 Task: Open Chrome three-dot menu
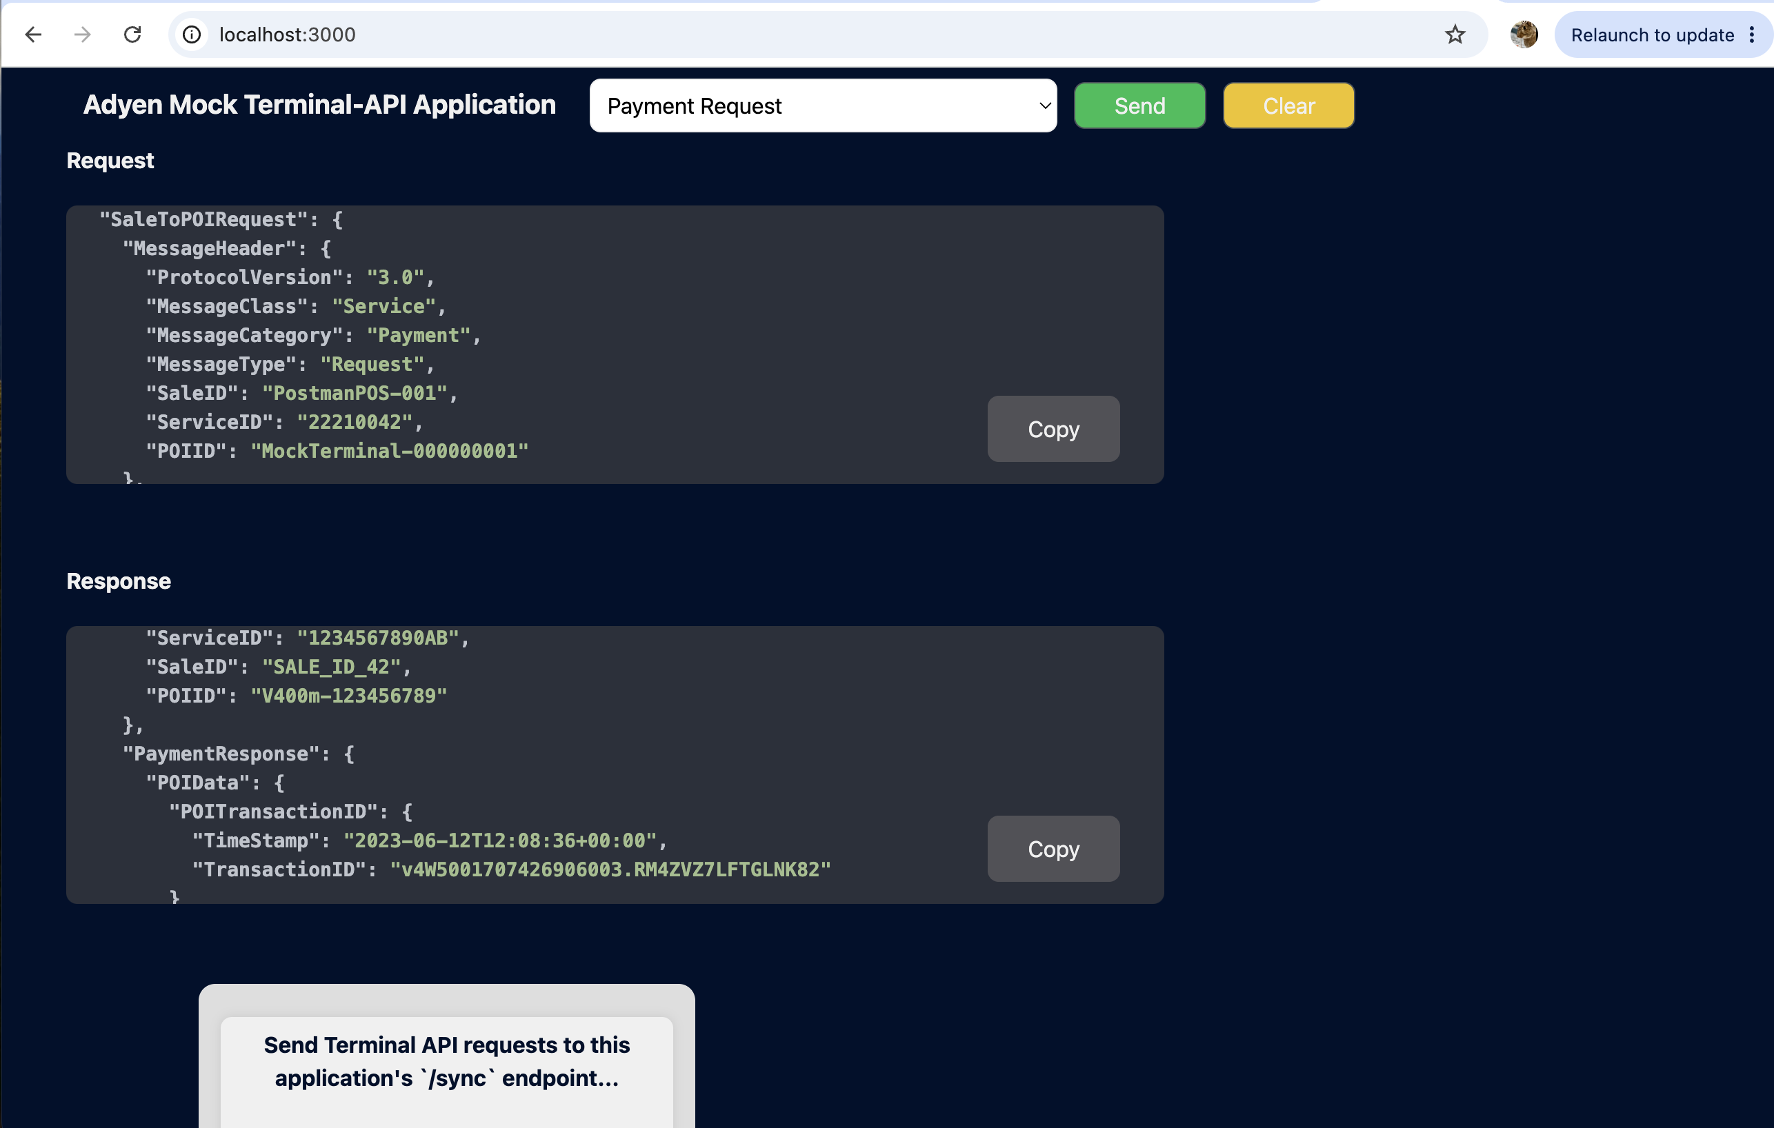pyautogui.click(x=1752, y=34)
